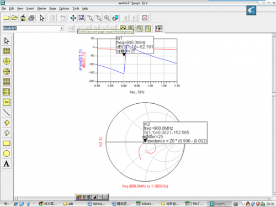Insert an Equation with Eqn tool

pyautogui.click(x=7, y=102)
